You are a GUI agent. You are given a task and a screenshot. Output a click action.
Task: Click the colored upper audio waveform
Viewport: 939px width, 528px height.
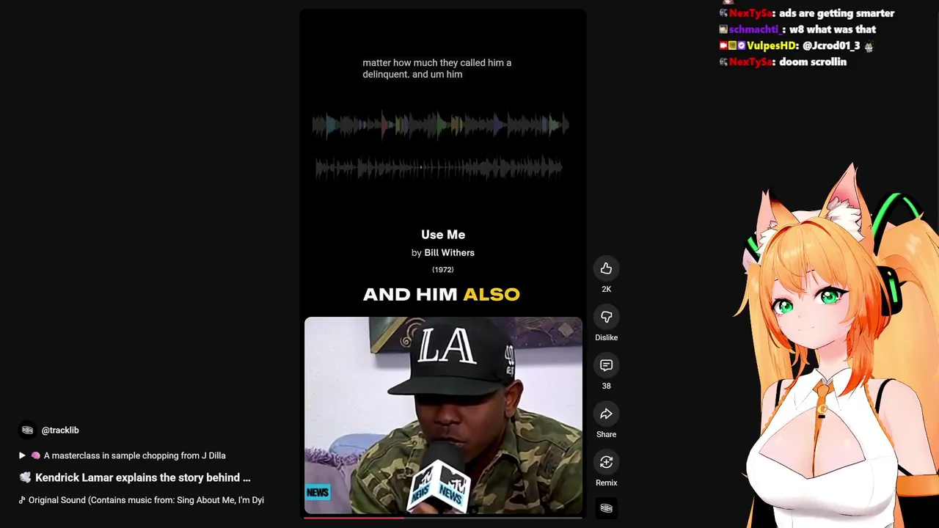[440, 125]
